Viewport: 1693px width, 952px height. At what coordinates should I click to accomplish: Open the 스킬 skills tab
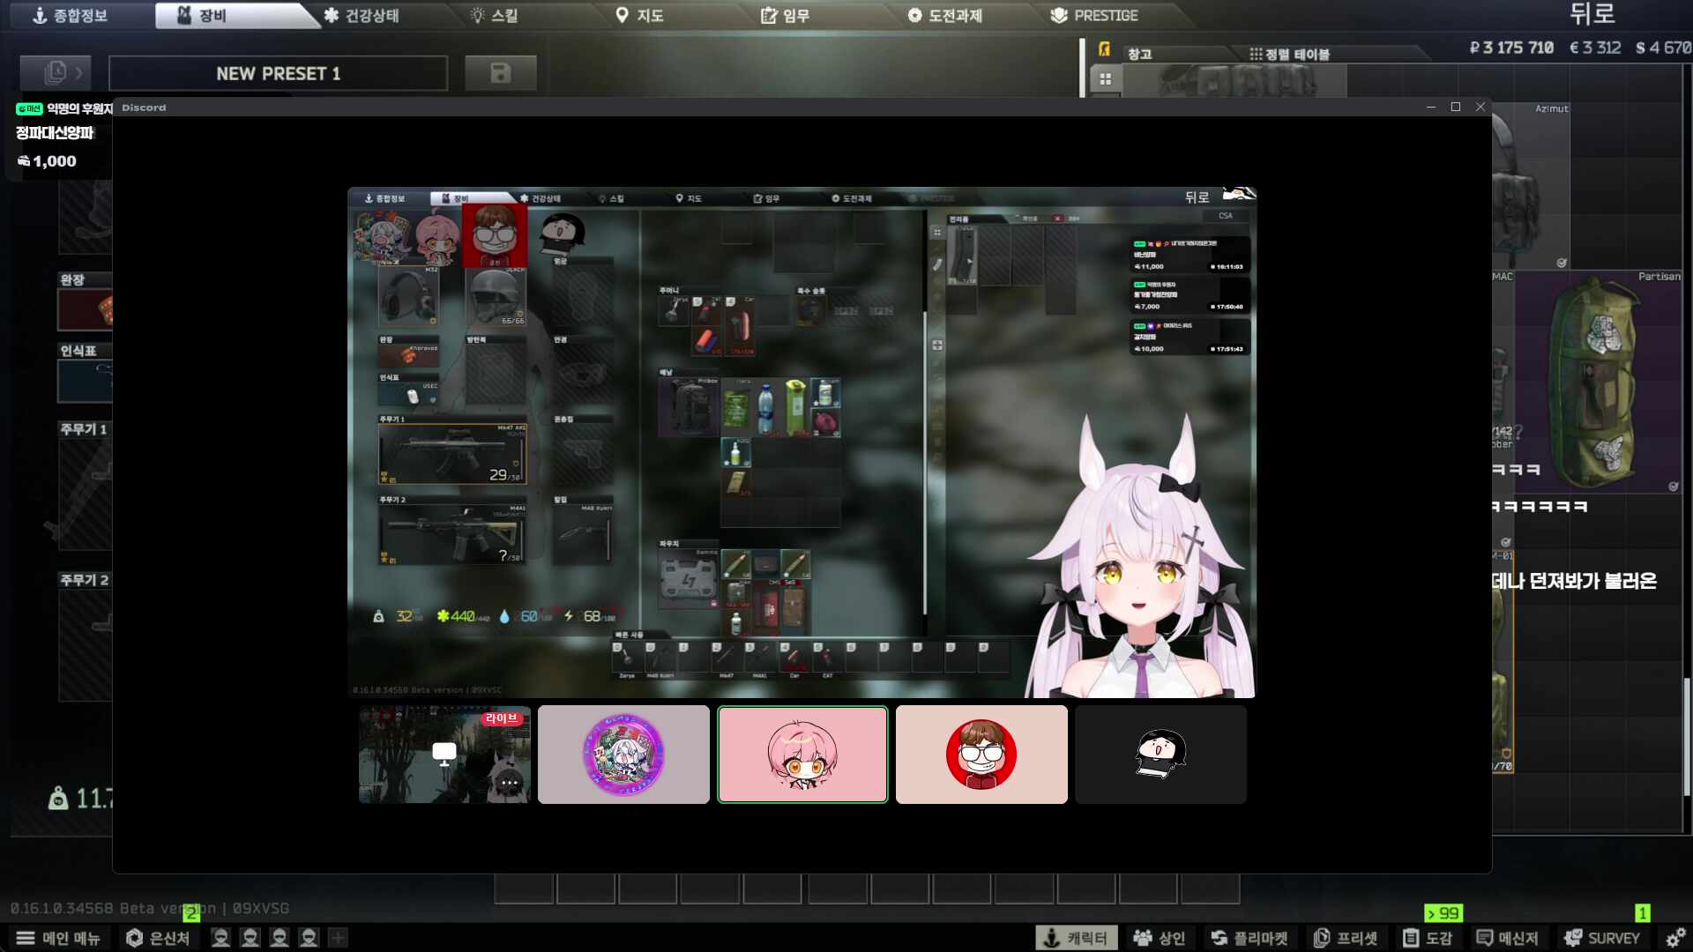pos(494,15)
